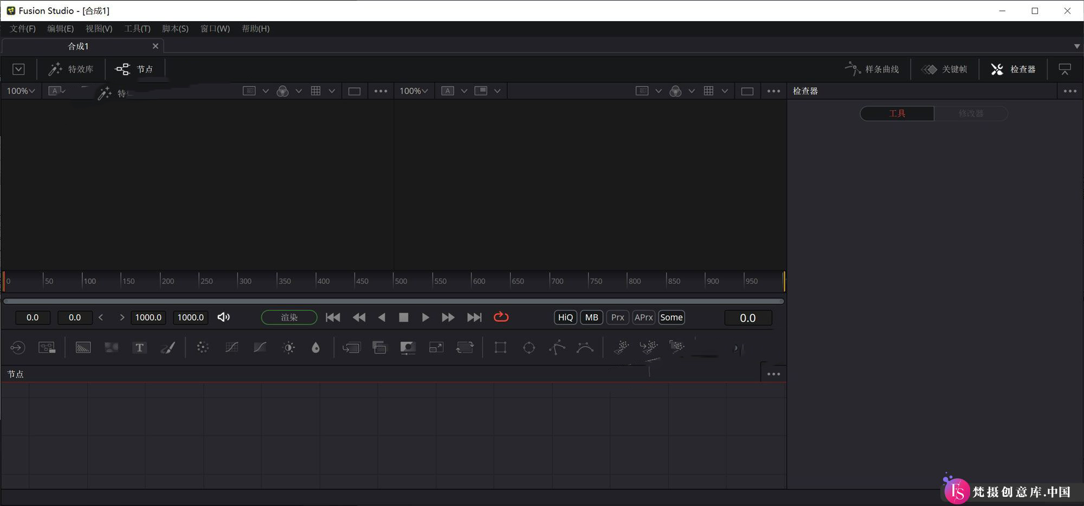This screenshot has height=506, width=1084.
Task: Add a Loader node from toolbar
Action: tap(17, 348)
